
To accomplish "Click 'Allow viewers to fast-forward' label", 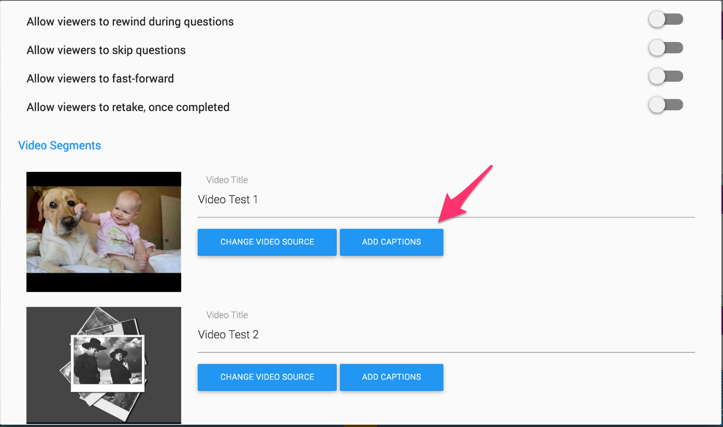I will point(100,78).
